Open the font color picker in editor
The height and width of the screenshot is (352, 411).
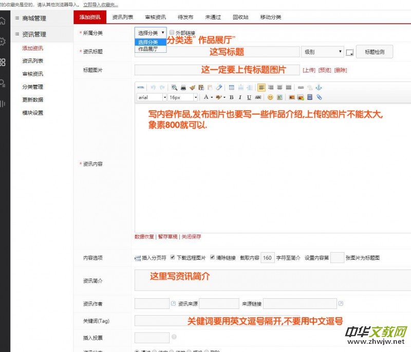207,96
